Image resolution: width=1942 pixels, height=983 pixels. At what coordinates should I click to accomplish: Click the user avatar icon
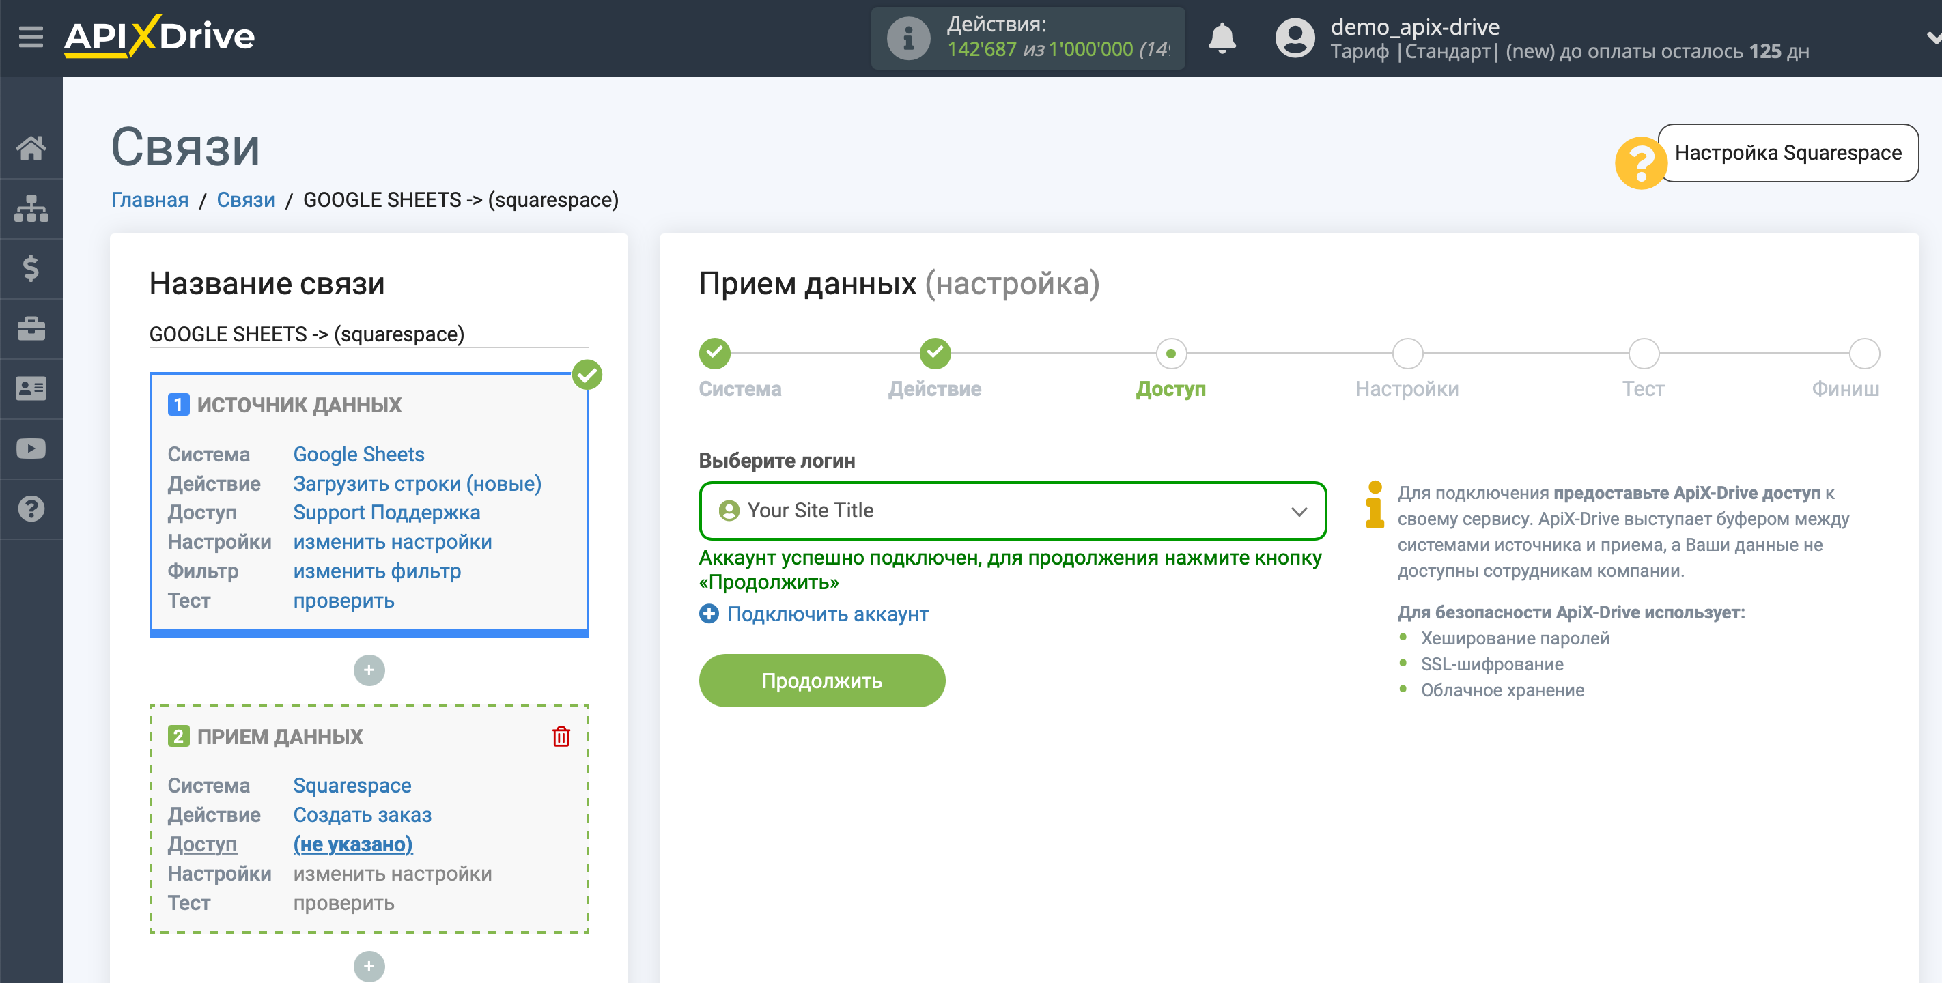1295,38
